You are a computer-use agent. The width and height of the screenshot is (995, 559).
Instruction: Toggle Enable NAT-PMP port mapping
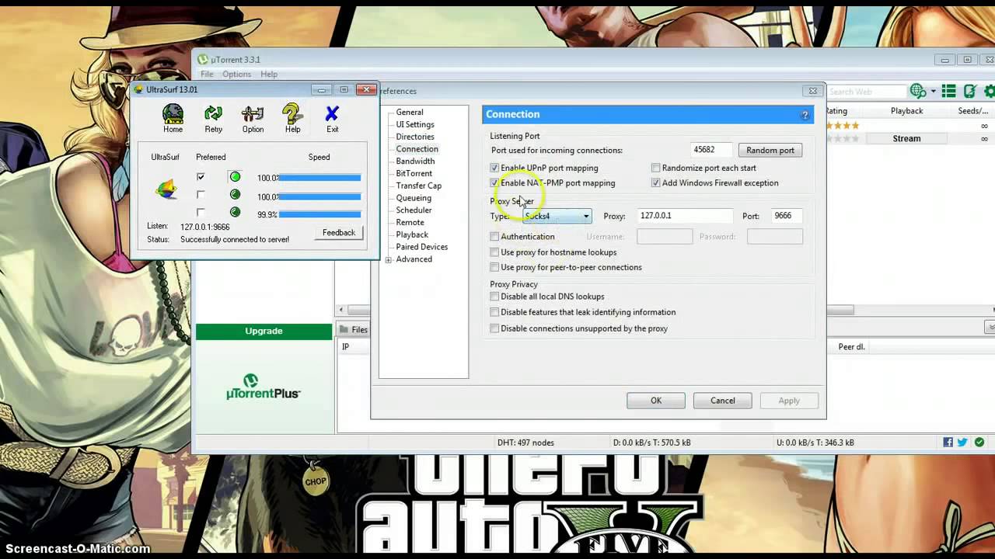click(494, 183)
